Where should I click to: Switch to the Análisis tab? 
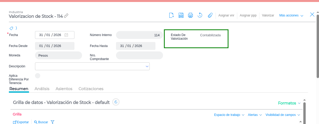click(x=42, y=89)
